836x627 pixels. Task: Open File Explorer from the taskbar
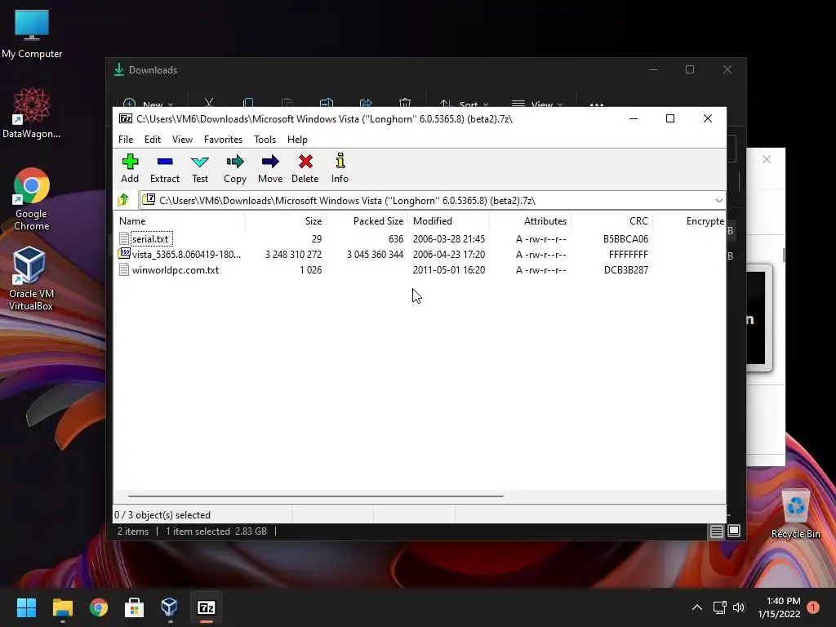[62, 607]
